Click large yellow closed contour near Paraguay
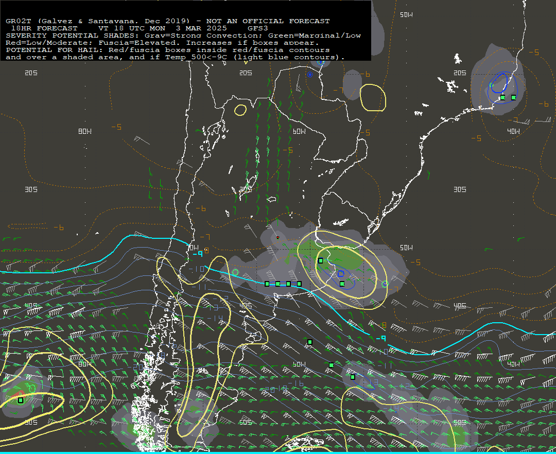 pos(373,97)
